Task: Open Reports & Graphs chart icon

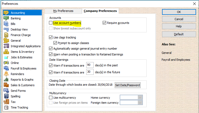Action: 6,80
